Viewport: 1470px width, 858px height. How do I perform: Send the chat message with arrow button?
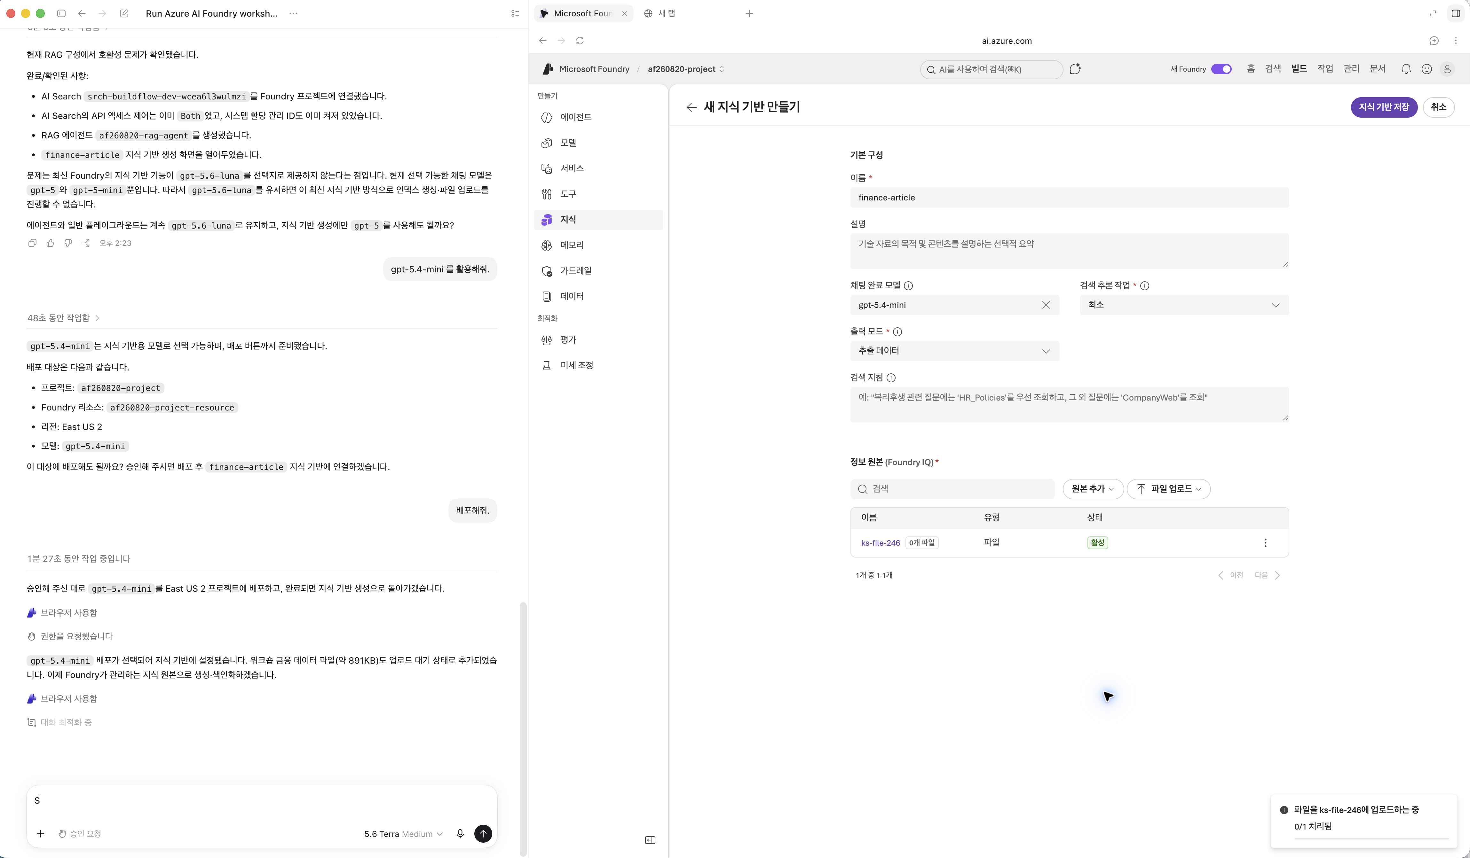[x=483, y=833]
